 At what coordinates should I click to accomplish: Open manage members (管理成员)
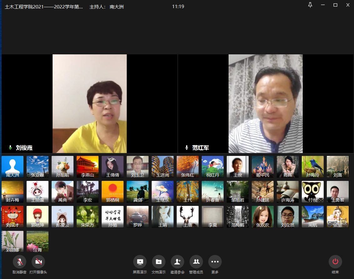(196, 262)
